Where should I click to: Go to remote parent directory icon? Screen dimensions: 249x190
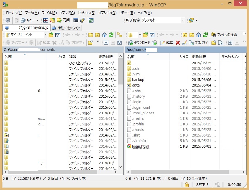click(x=185, y=35)
